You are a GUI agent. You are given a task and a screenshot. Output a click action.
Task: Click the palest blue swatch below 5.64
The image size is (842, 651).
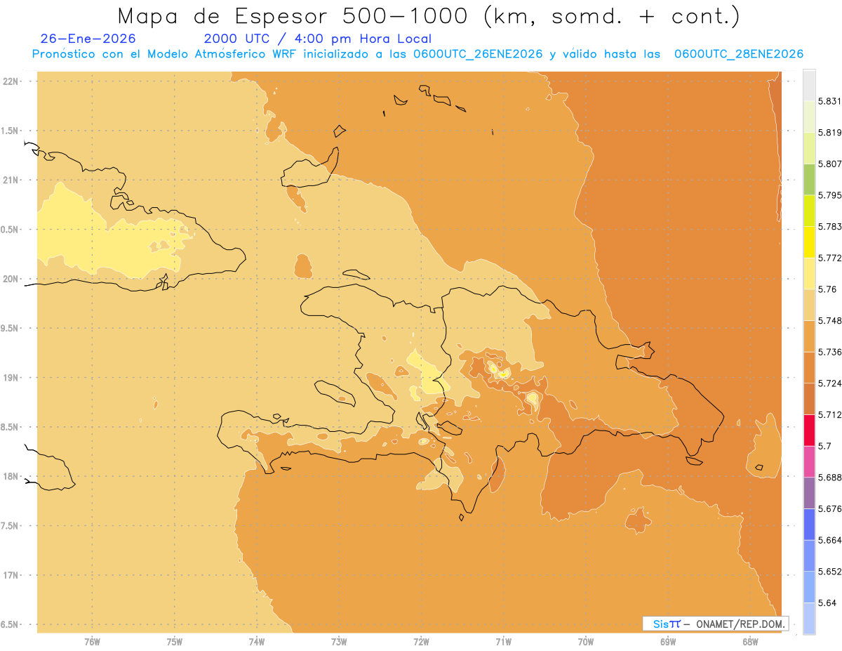pyautogui.click(x=809, y=618)
